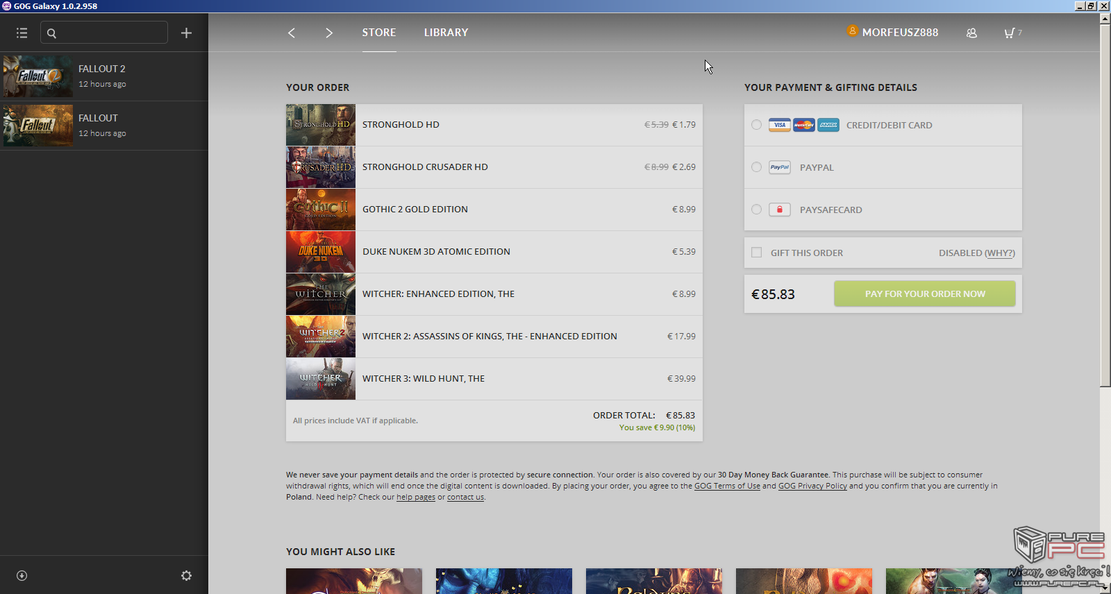Click WITCHER 2: ASSASSINS OF KINGS title
Image resolution: width=1111 pixels, height=594 pixels.
pyautogui.click(x=490, y=337)
